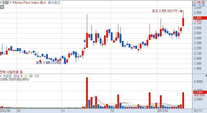Click the 2017/01 date axis label
This screenshot has height=113, width=207.
(x=163, y=111)
